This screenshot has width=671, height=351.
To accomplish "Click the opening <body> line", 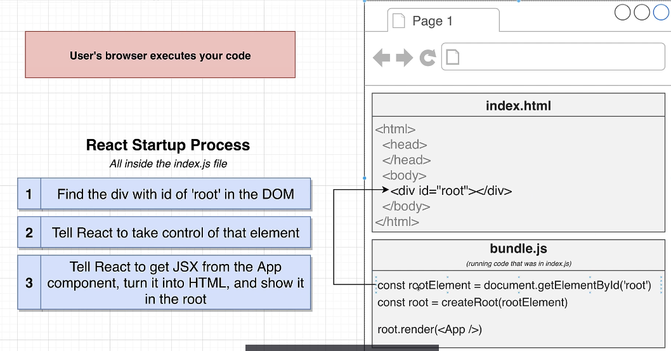I will tap(405, 175).
